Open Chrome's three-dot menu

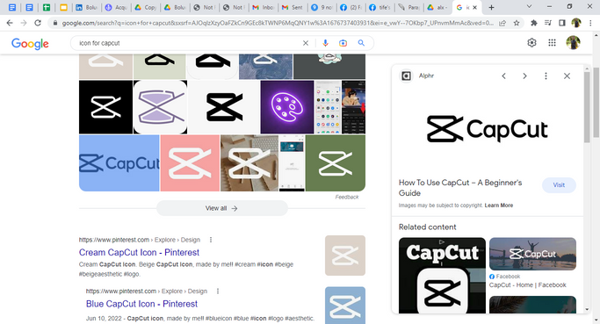[x=589, y=23]
